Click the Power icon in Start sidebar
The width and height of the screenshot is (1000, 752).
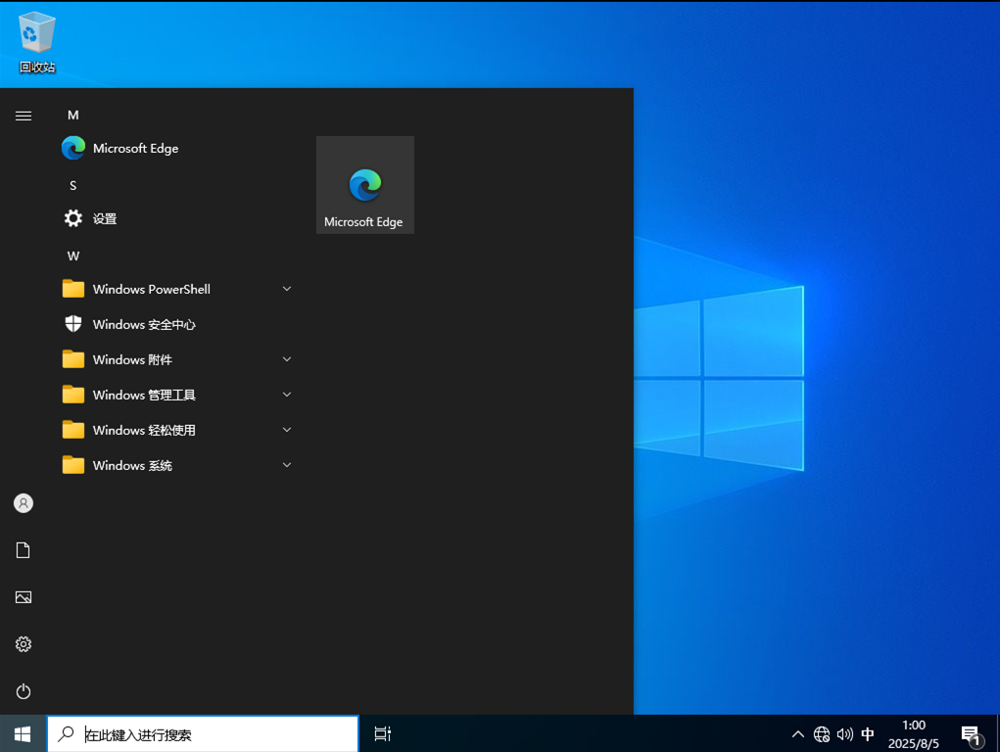click(23, 690)
